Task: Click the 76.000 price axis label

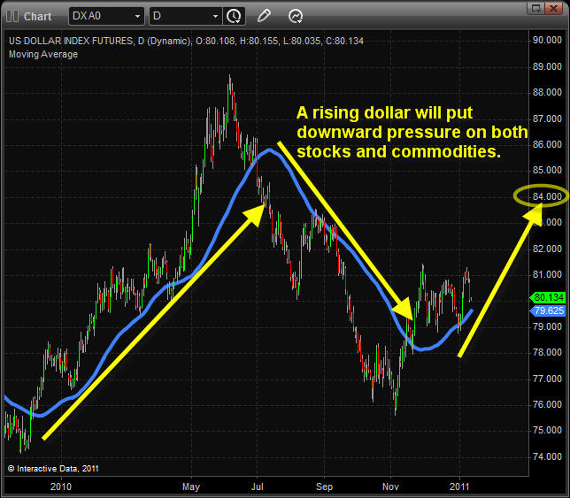Action: 547,404
